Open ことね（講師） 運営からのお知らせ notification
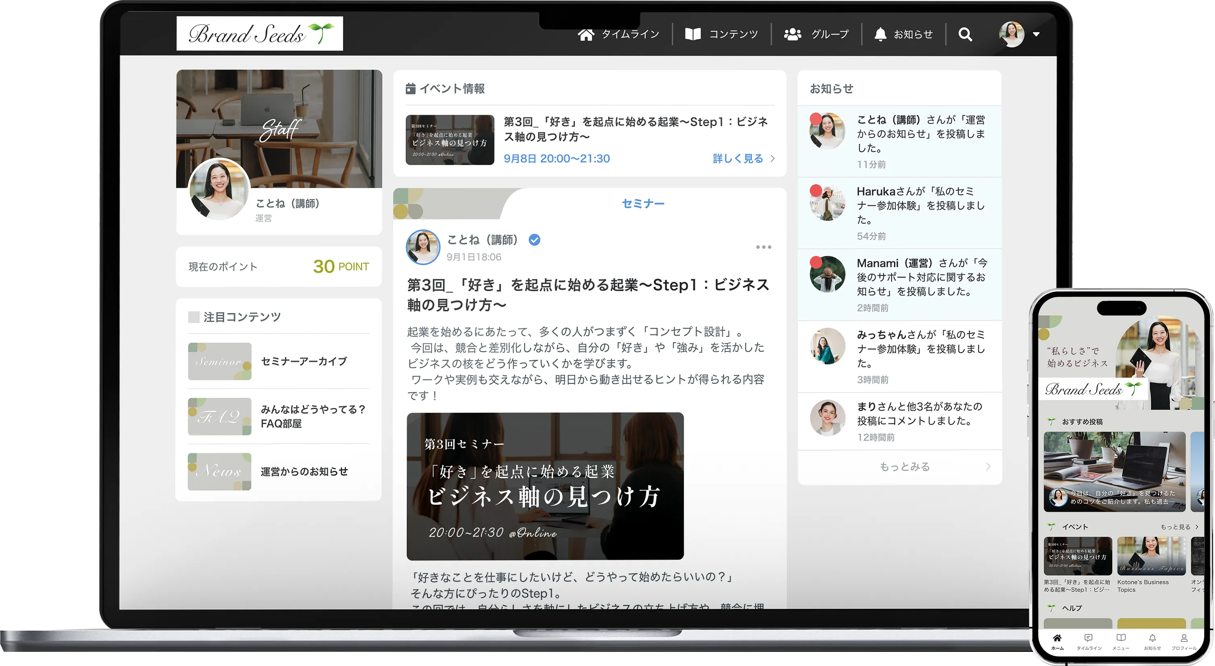1215x666 pixels. [899, 141]
